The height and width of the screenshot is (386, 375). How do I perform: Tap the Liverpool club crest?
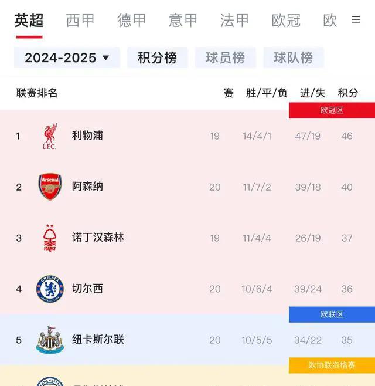click(x=50, y=136)
